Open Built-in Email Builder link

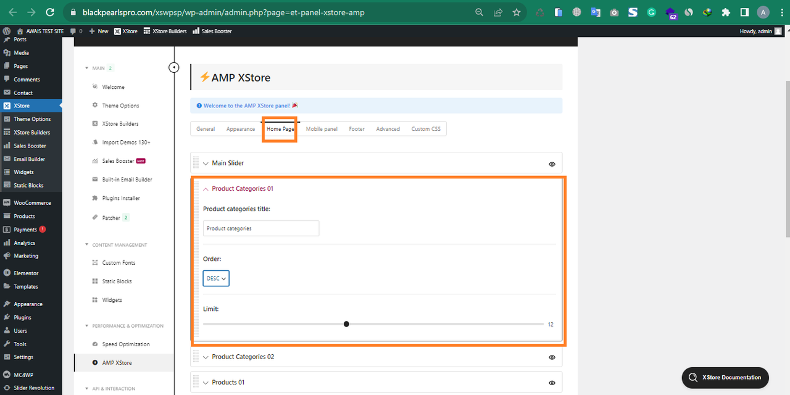tap(127, 180)
